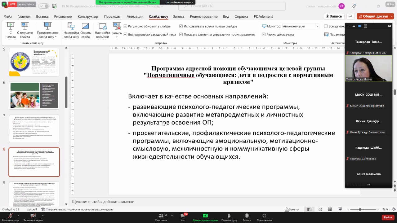The image size is (397, 223).
Task: Click the Share access button
Action: coord(375,16)
